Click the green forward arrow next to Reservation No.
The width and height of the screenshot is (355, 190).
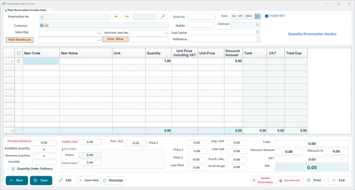click(116, 17)
